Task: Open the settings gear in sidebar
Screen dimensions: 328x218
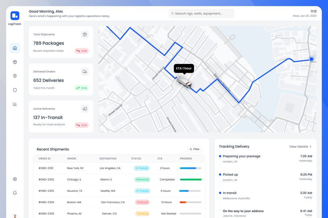Action: point(15,179)
